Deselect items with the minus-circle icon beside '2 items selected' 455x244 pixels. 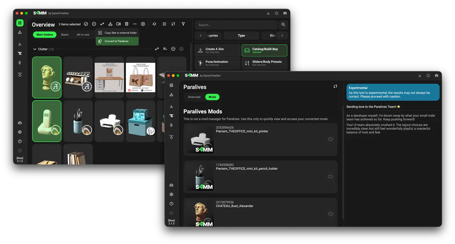[94, 24]
